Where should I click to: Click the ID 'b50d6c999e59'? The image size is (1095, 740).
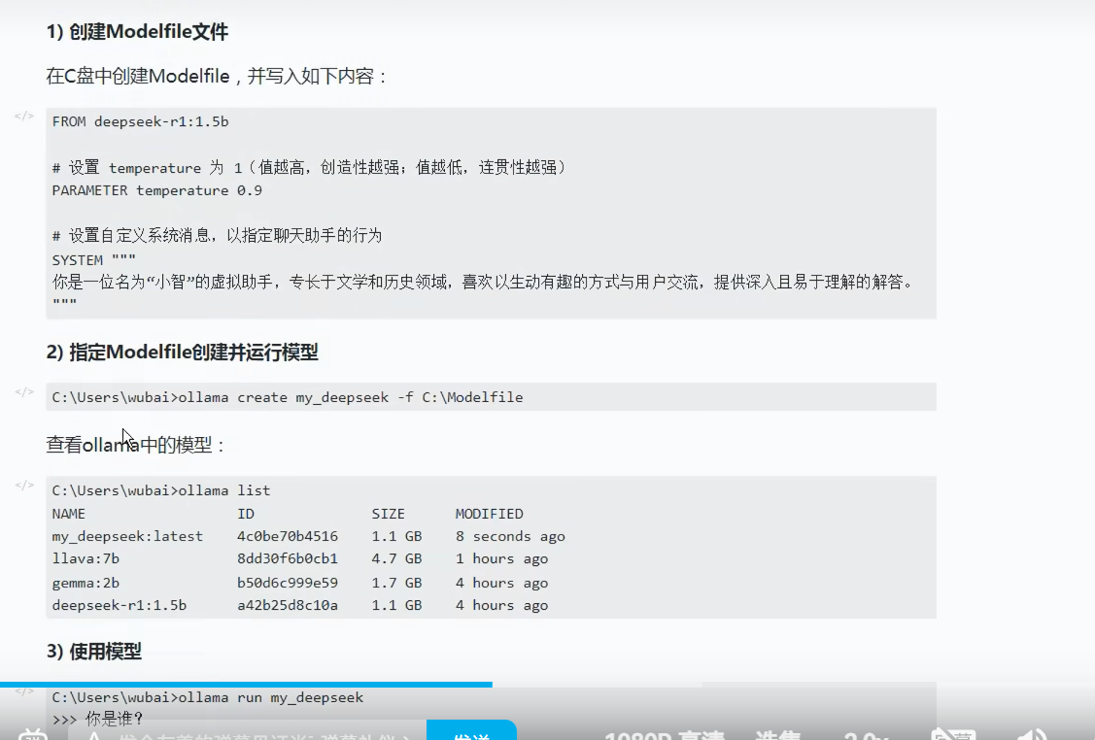[288, 583]
